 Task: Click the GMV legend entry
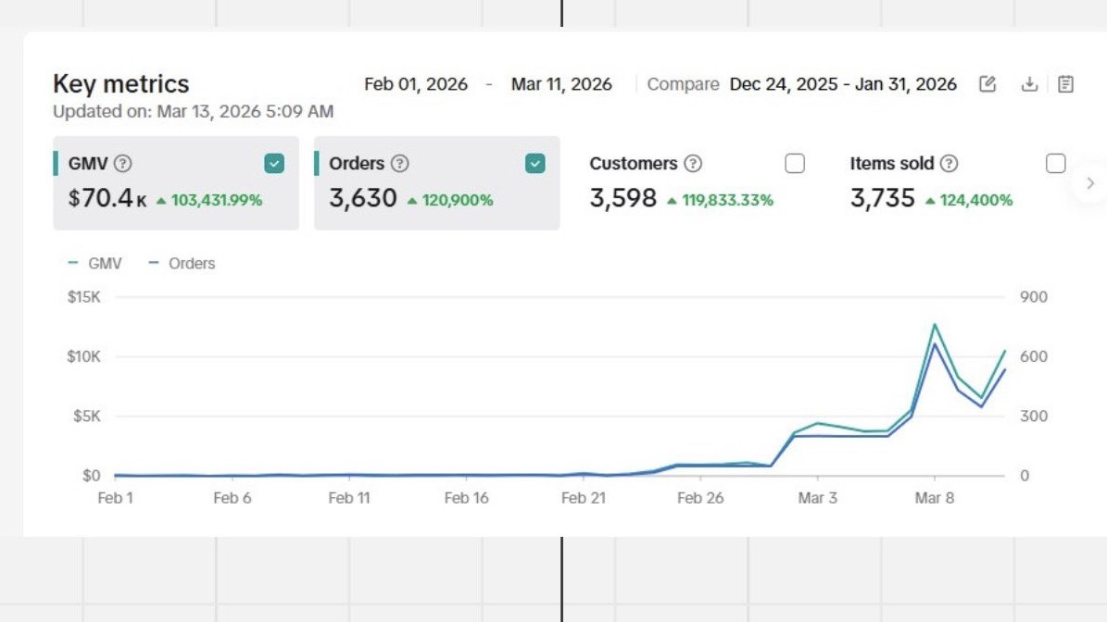95,264
